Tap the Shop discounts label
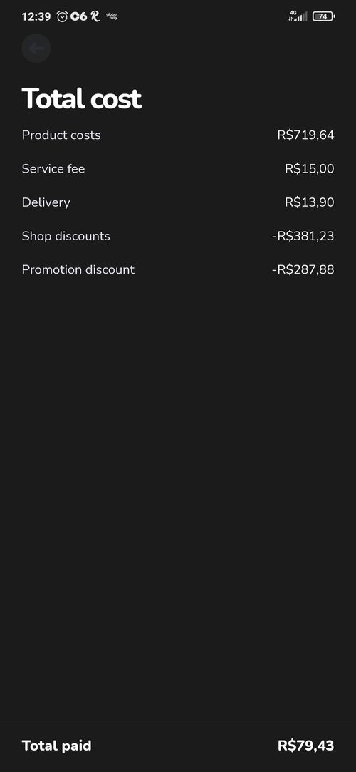Viewport: 356px width, 772px height. pyautogui.click(x=66, y=236)
